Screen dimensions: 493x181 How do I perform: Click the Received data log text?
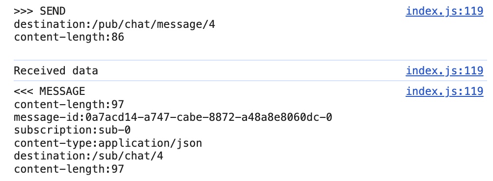(x=56, y=71)
